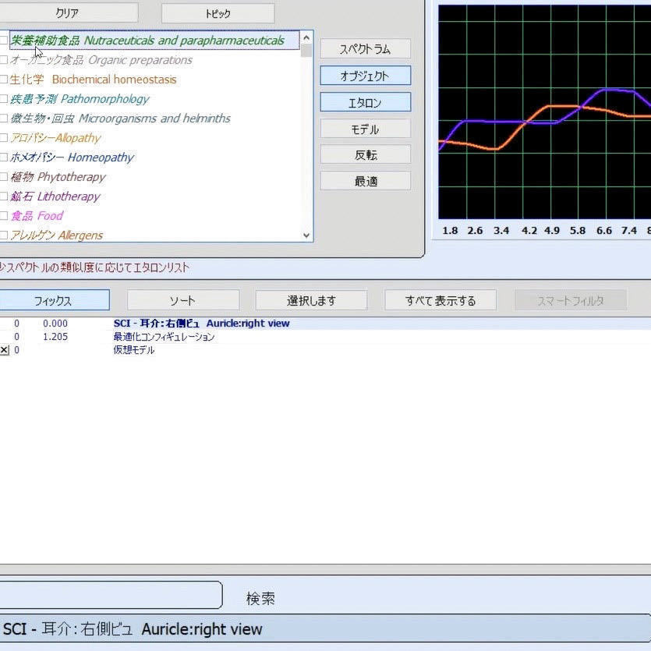This screenshot has width=651, height=651.
Task: Click the search input field
Action: click(111, 595)
